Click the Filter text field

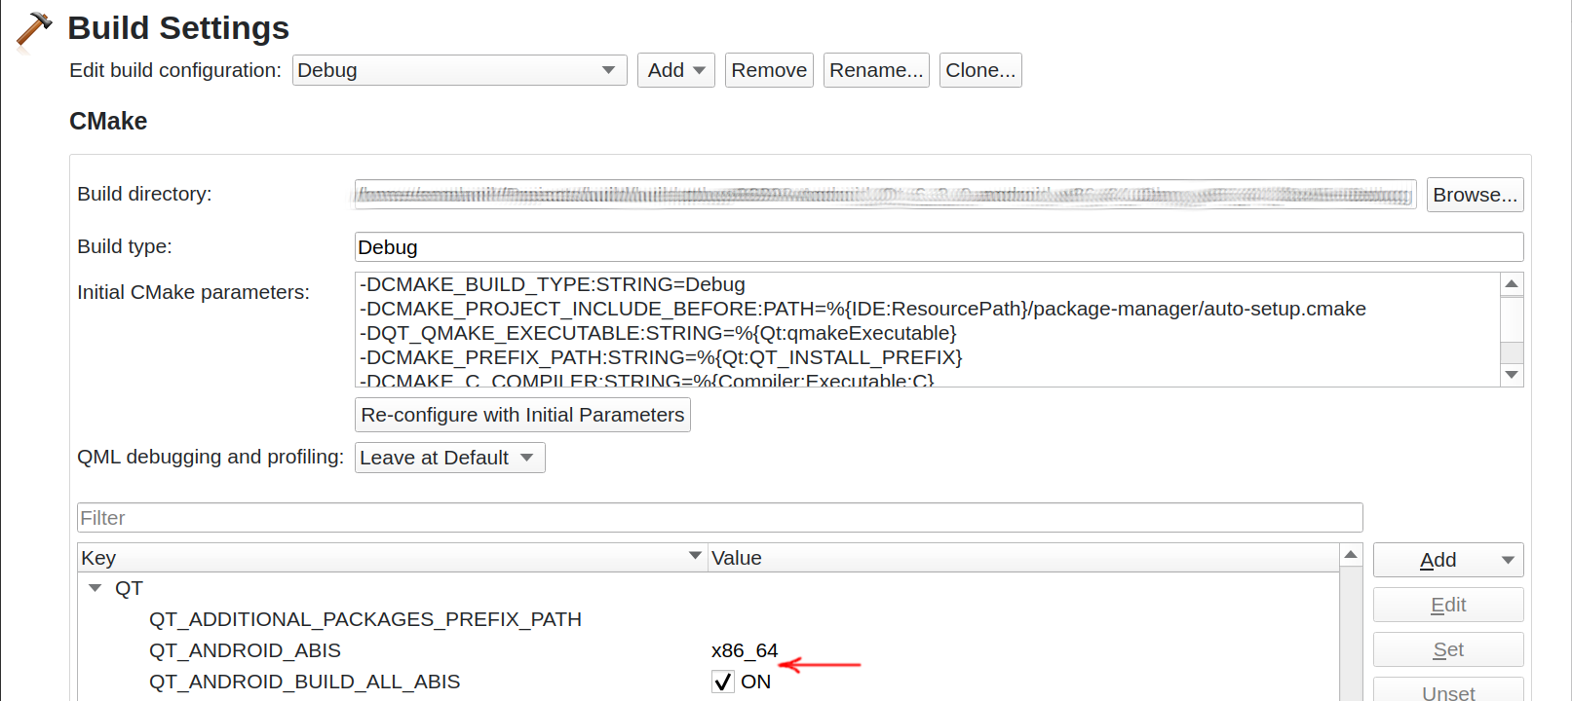coord(719,518)
